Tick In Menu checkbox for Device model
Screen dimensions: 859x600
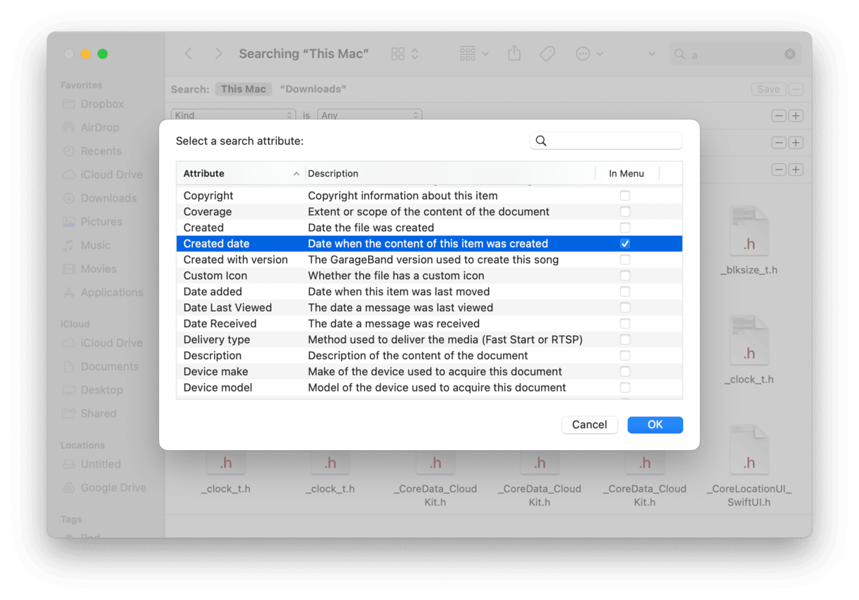[624, 388]
